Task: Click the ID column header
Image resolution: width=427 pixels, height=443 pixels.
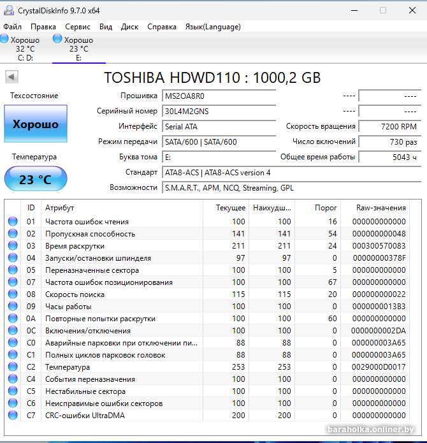Action: [x=31, y=208]
